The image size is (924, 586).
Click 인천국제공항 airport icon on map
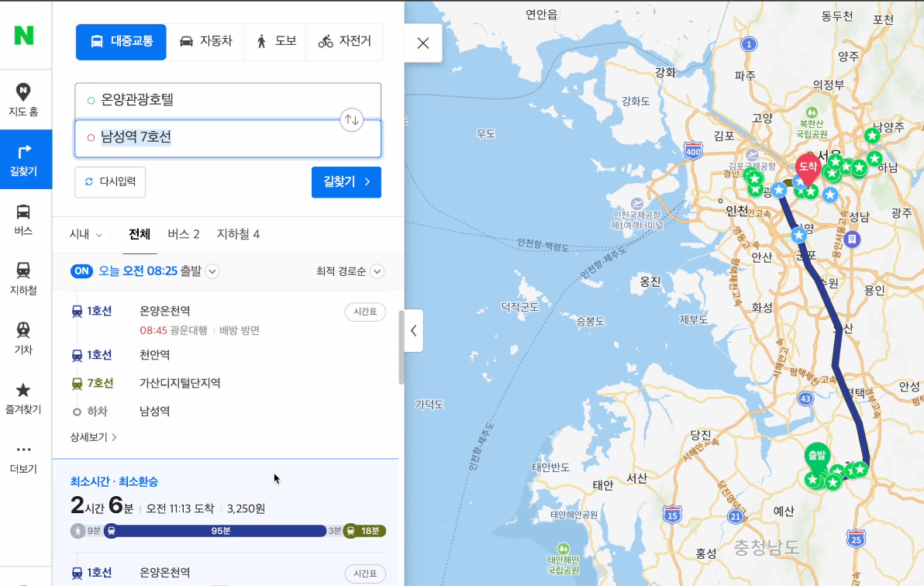pyautogui.click(x=637, y=203)
